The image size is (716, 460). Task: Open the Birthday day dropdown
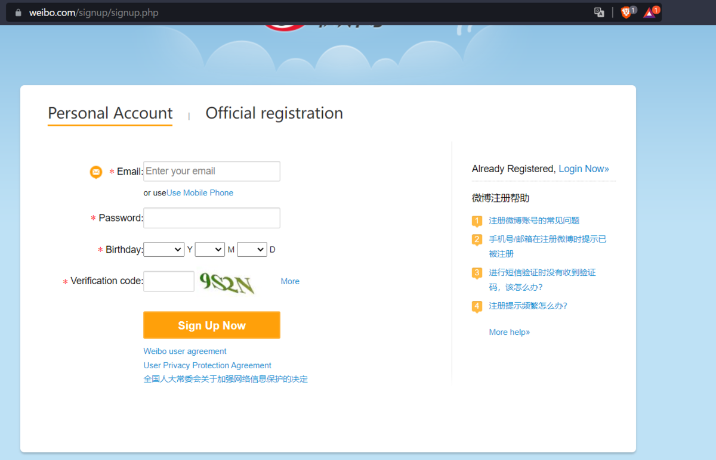[x=252, y=250]
